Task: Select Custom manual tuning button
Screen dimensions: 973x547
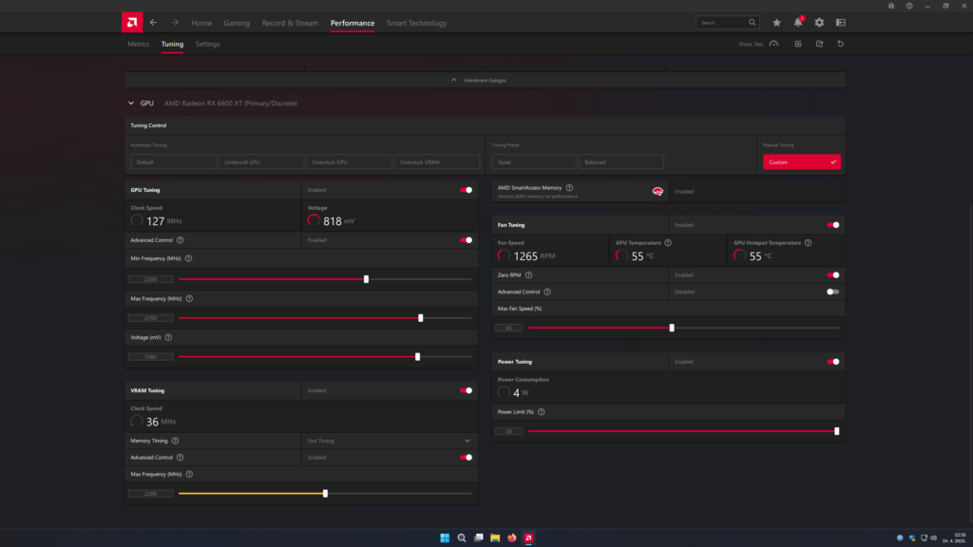Action: click(x=802, y=161)
